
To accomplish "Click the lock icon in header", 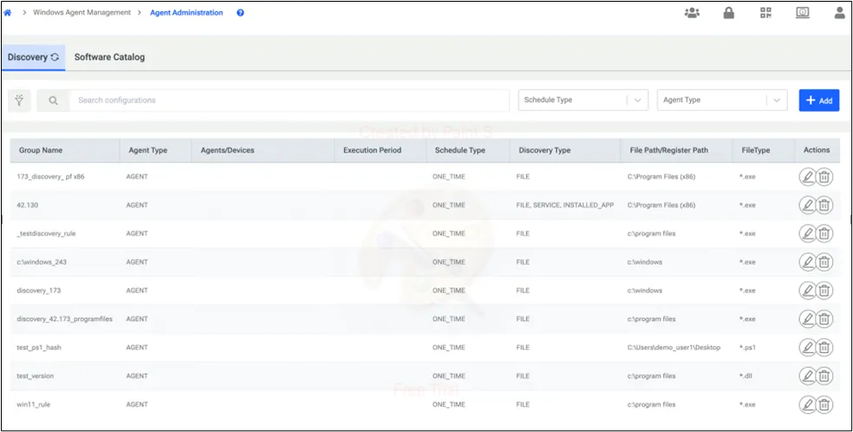I will tap(729, 13).
